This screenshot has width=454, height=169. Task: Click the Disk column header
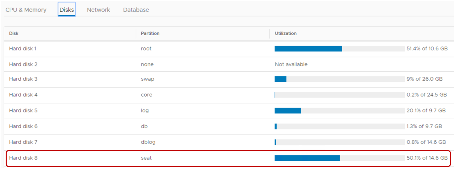click(14, 34)
